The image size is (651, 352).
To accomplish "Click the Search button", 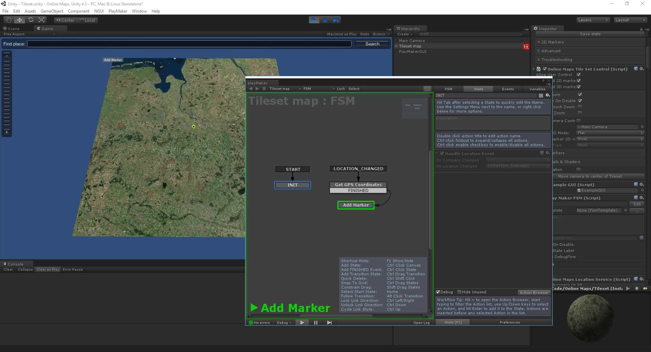I will (372, 44).
